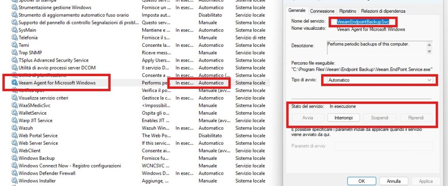448x186 pixels.
Task: Click the Warp JIT Service name
Action: click(x=35, y=120)
